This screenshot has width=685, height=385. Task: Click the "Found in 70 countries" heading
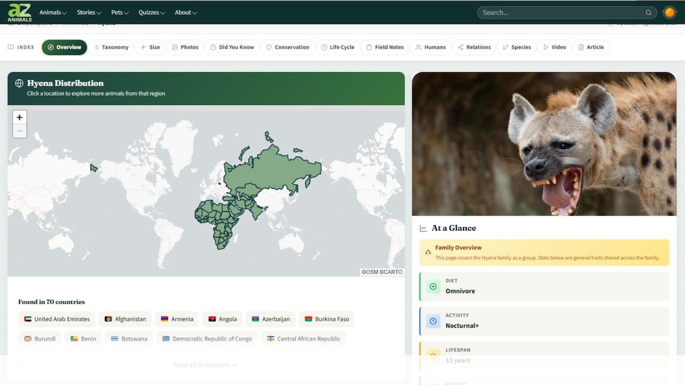(51, 302)
